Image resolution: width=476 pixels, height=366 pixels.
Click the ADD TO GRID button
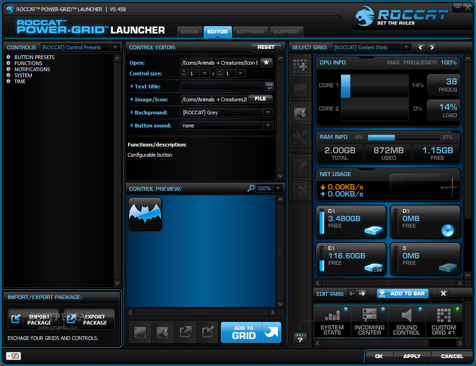tap(251, 333)
